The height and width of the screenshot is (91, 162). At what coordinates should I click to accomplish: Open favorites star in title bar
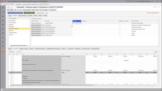coord(133,2)
